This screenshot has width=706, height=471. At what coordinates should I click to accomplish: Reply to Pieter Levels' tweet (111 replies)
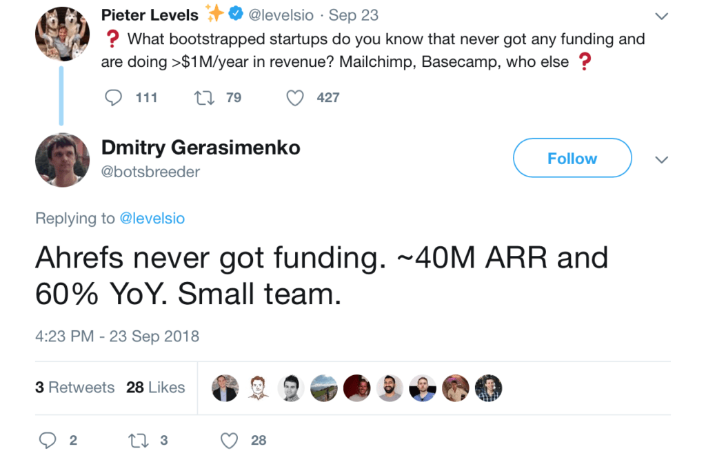pos(114,97)
